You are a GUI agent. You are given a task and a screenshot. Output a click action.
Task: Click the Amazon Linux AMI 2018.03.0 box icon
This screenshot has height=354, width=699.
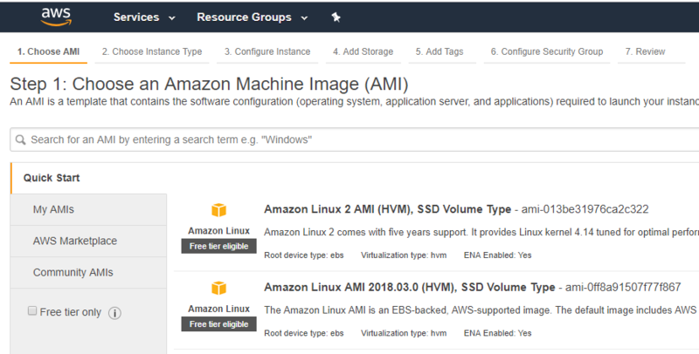coord(219,289)
